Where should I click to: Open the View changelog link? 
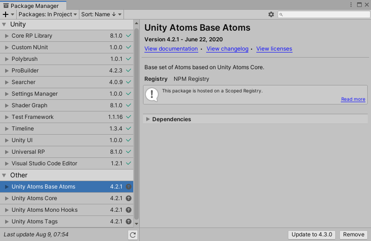pyautogui.click(x=228, y=49)
